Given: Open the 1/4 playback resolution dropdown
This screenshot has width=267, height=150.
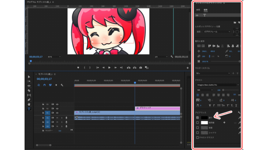Looking at the screenshot, I should [161, 57].
